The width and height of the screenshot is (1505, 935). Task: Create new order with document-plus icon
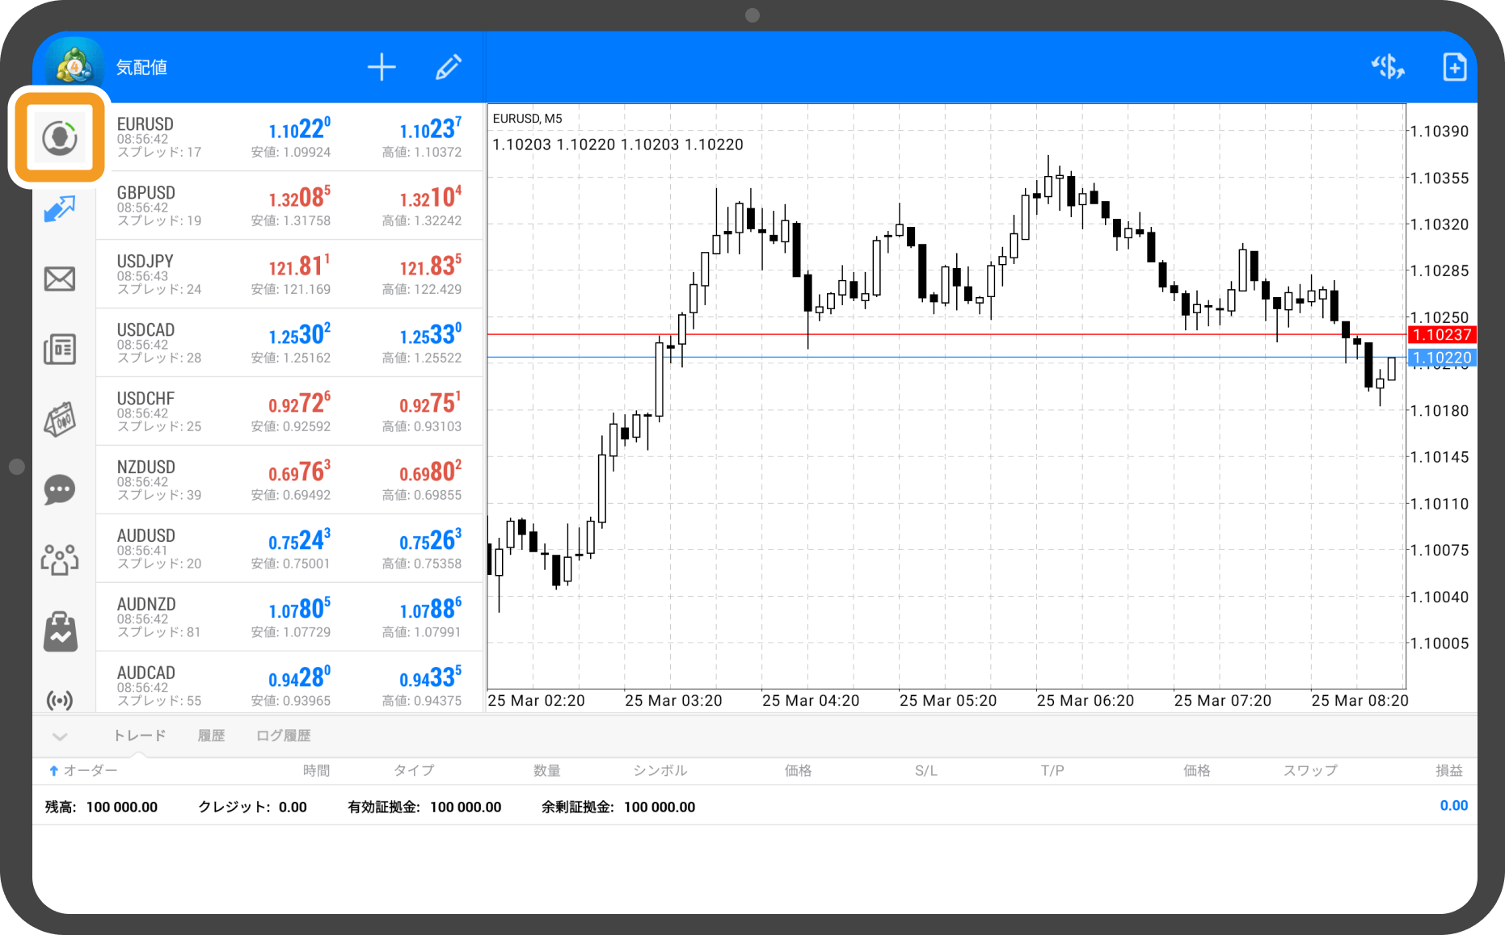tap(1454, 67)
